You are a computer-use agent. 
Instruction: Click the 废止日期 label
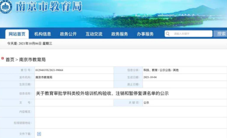[133, 85]
